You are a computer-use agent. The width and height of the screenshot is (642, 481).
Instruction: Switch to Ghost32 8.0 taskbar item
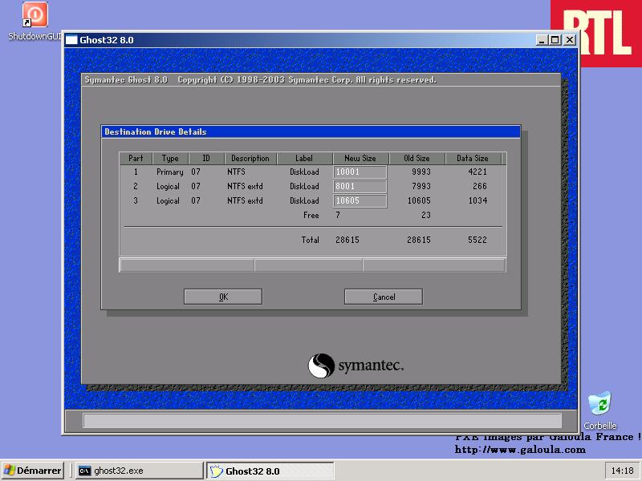point(270,471)
